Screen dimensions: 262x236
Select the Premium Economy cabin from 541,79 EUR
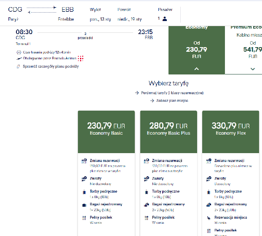243,50
